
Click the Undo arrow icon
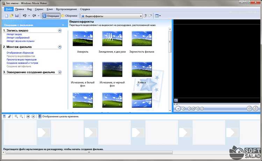click(x=24, y=16)
